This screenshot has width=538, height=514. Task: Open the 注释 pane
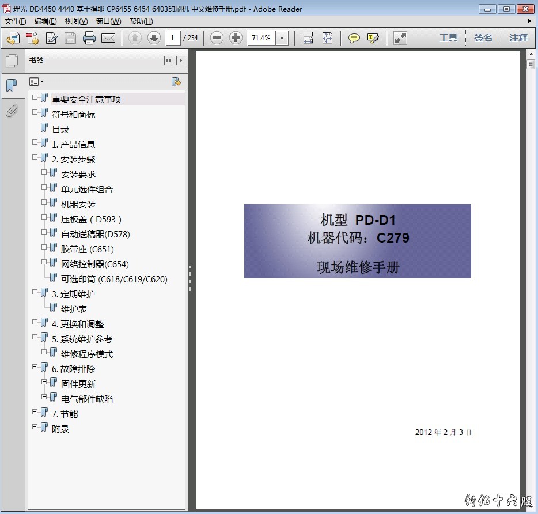518,38
